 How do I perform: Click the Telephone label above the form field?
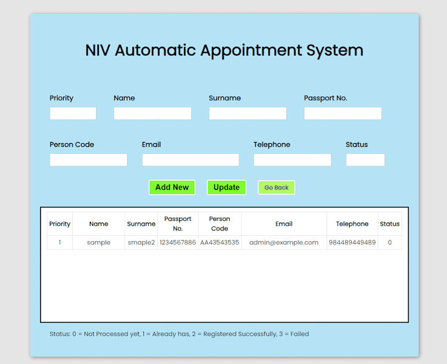coord(271,144)
